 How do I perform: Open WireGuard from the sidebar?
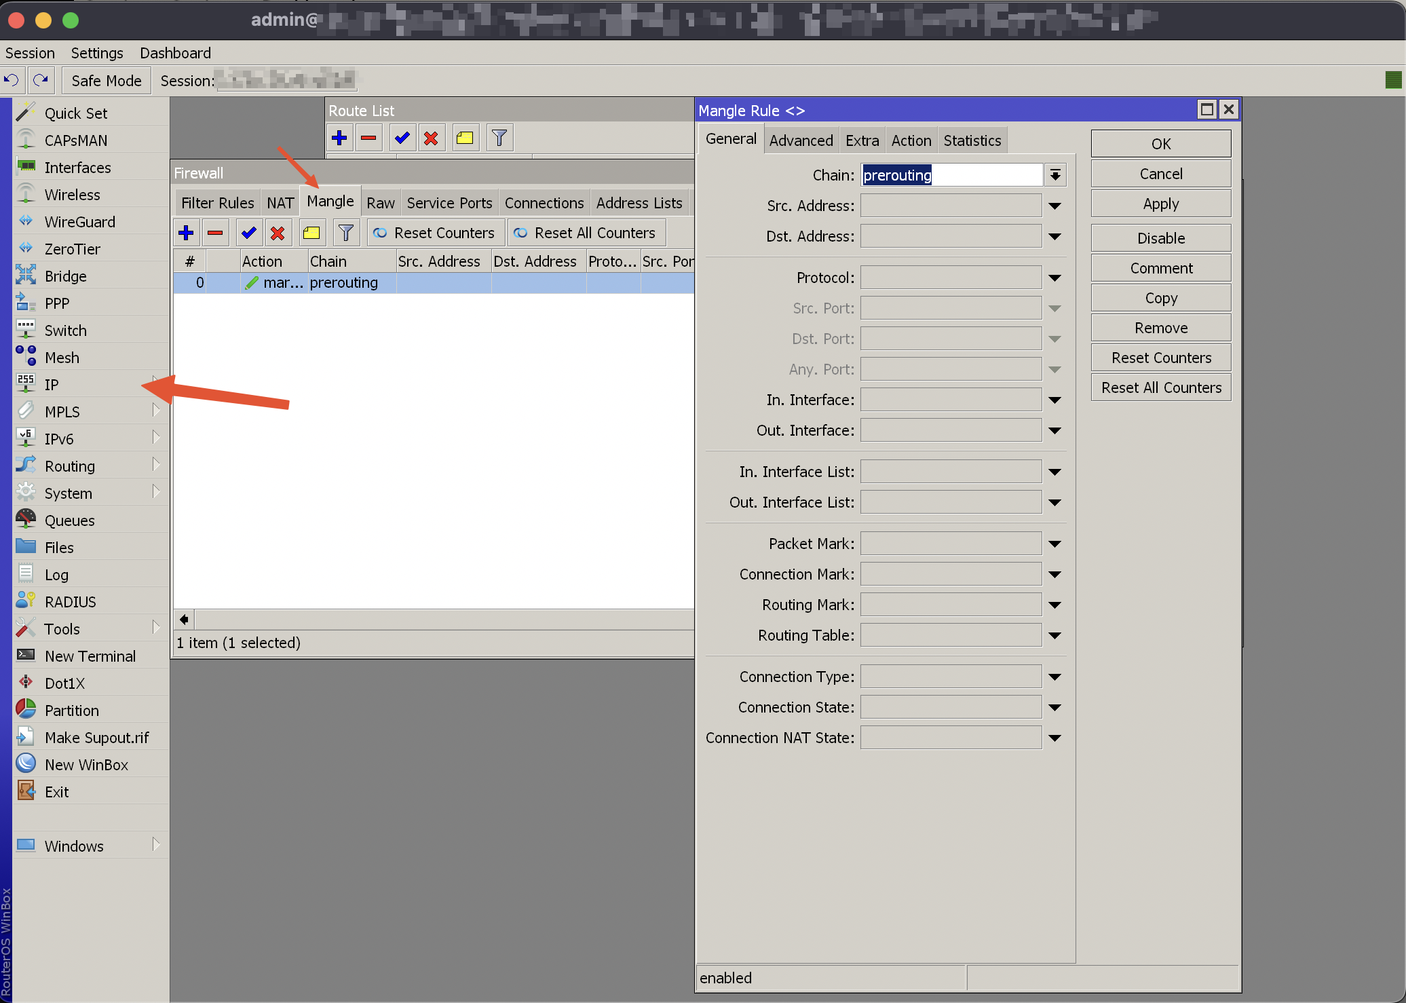click(x=79, y=222)
